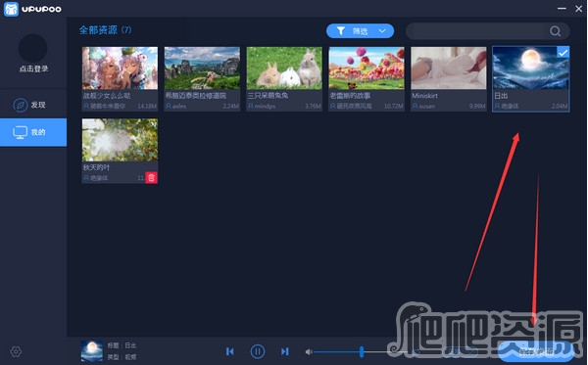This screenshot has height=365, width=588.
Task: Click the search magnifier icon
Action: pyautogui.click(x=556, y=31)
